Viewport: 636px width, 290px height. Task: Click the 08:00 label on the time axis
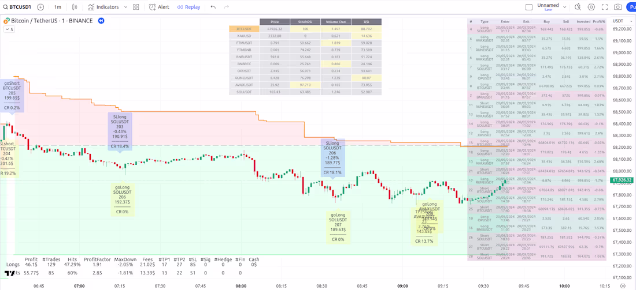[x=241, y=285]
